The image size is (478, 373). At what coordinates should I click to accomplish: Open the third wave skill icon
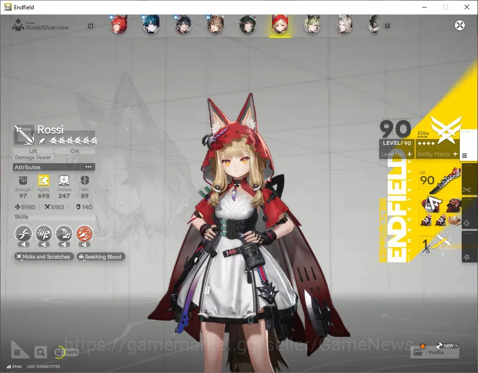click(x=64, y=234)
